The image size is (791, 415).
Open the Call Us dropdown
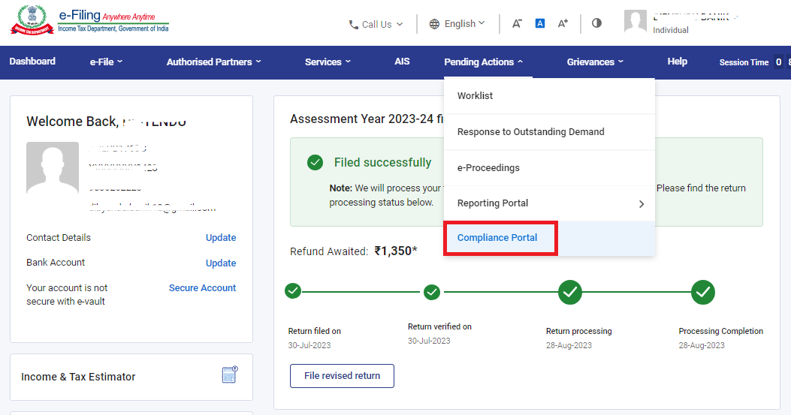pos(376,24)
